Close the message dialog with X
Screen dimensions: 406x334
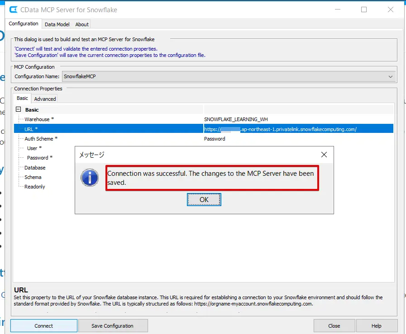click(324, 155)
